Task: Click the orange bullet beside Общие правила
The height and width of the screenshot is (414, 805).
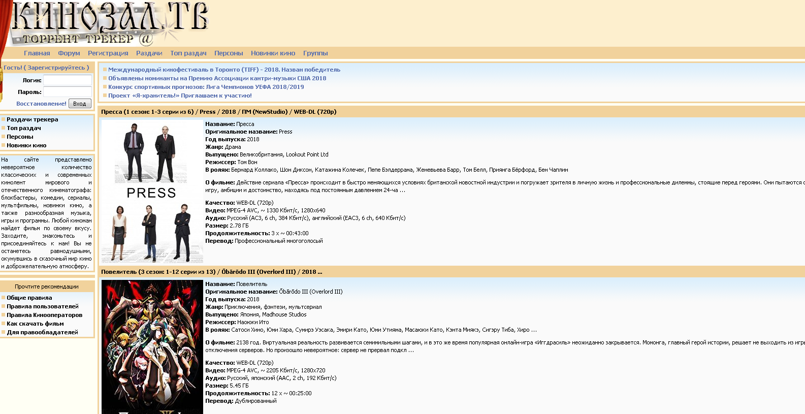Action: tap(3, 298)
